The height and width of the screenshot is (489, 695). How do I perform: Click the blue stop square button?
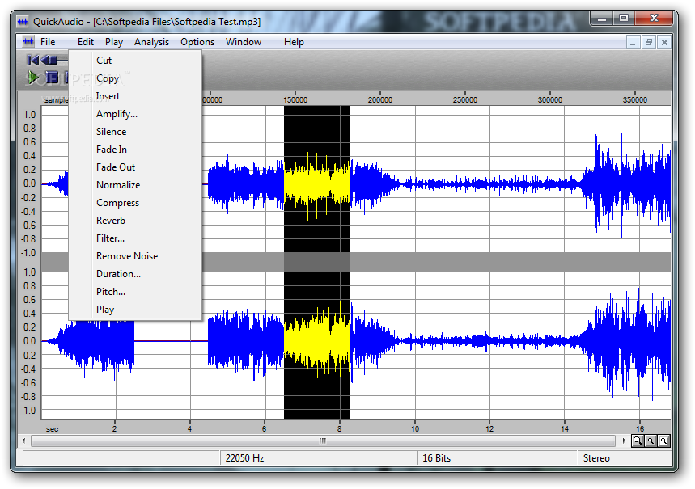(x=53, y=78)
